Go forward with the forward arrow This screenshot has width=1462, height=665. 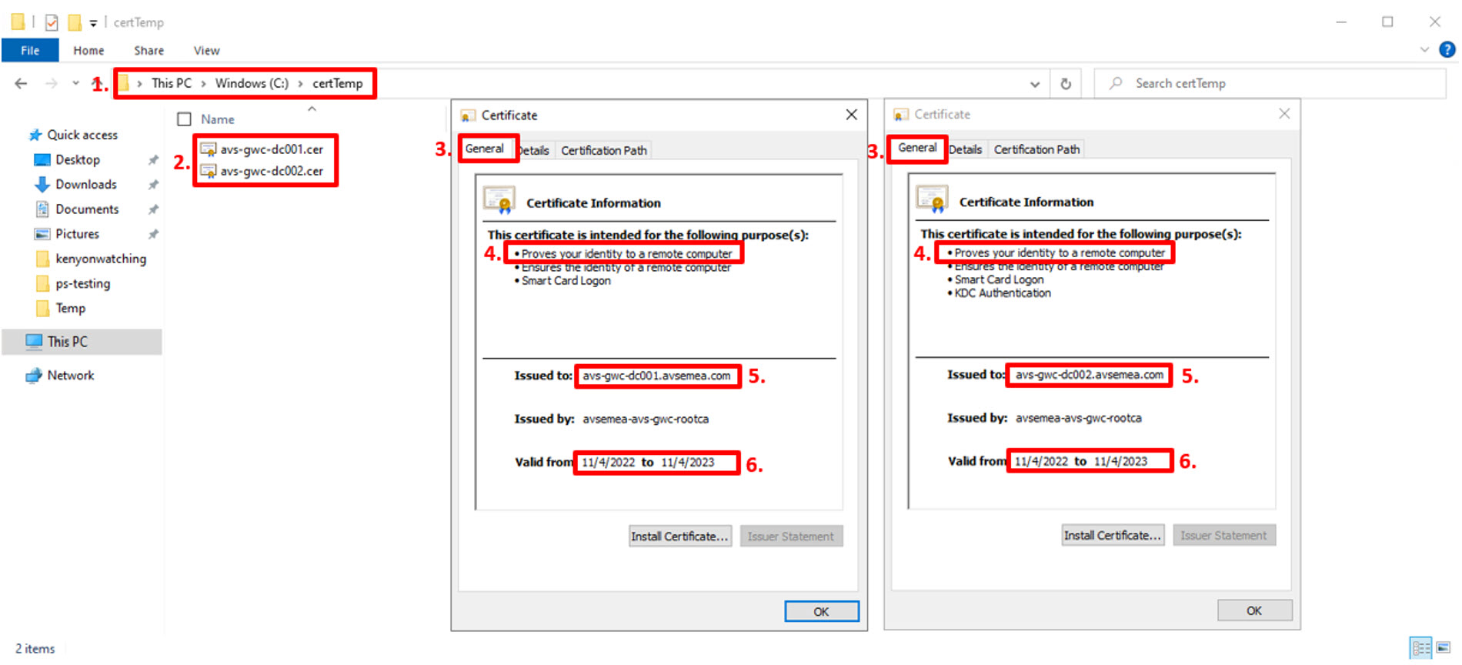51,83
